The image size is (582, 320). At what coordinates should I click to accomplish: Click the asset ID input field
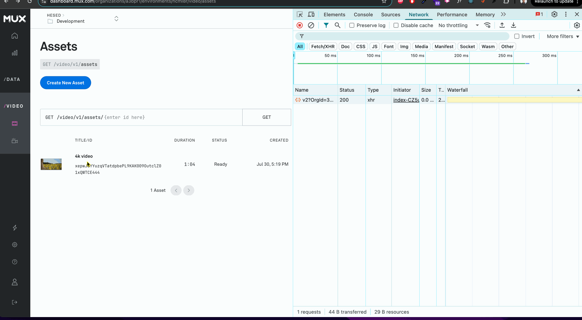pyautogui.click(x=141, y=117)
